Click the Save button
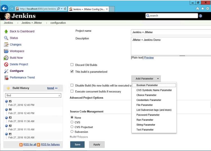Screen dimensions: 211x151 click(x=77, y=145)
